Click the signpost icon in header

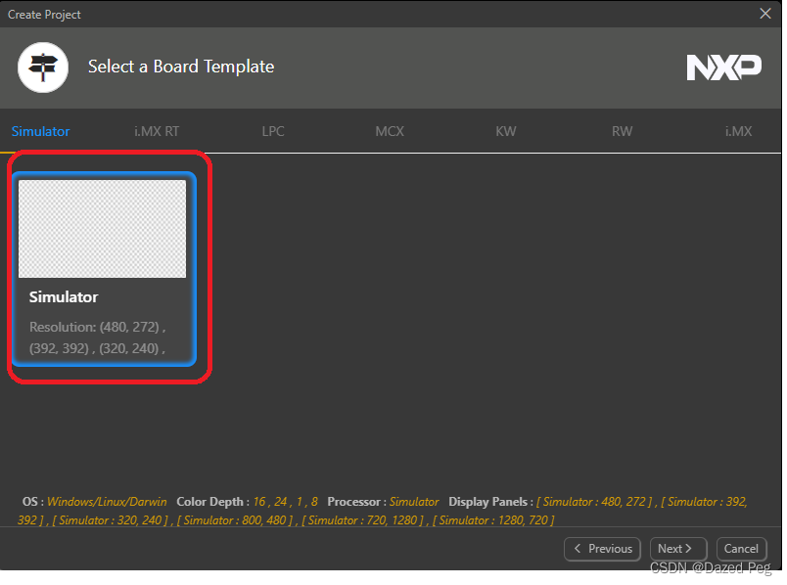click(x=43, y=67)
